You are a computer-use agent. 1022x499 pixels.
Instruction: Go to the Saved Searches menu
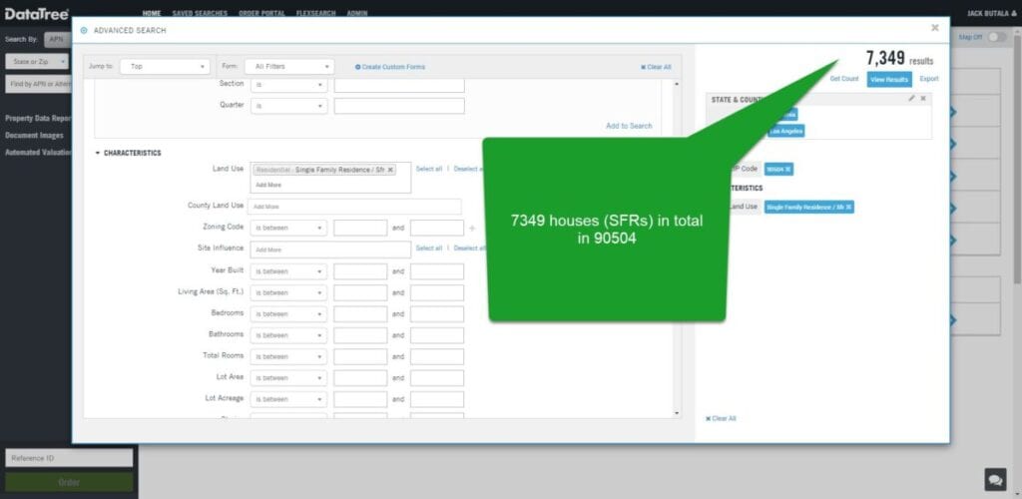[200, 14]
